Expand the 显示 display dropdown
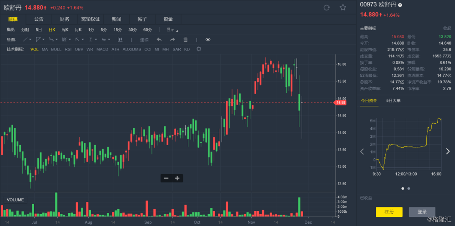The width and height of the screenshot is (455, 226). 172,30
